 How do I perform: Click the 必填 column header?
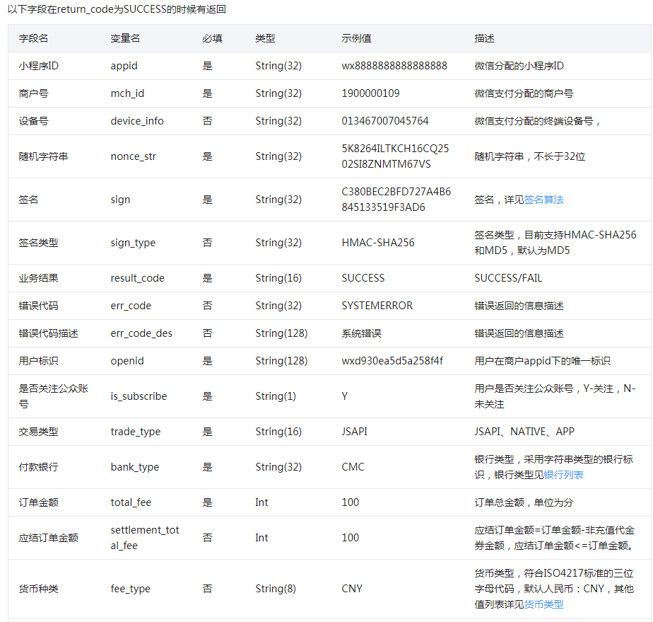pos(213,38)
